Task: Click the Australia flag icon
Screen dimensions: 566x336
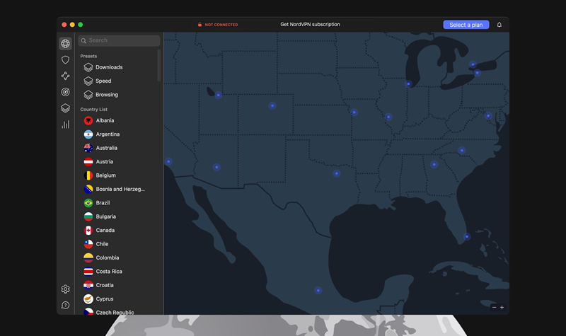Action: pos(88,148)
